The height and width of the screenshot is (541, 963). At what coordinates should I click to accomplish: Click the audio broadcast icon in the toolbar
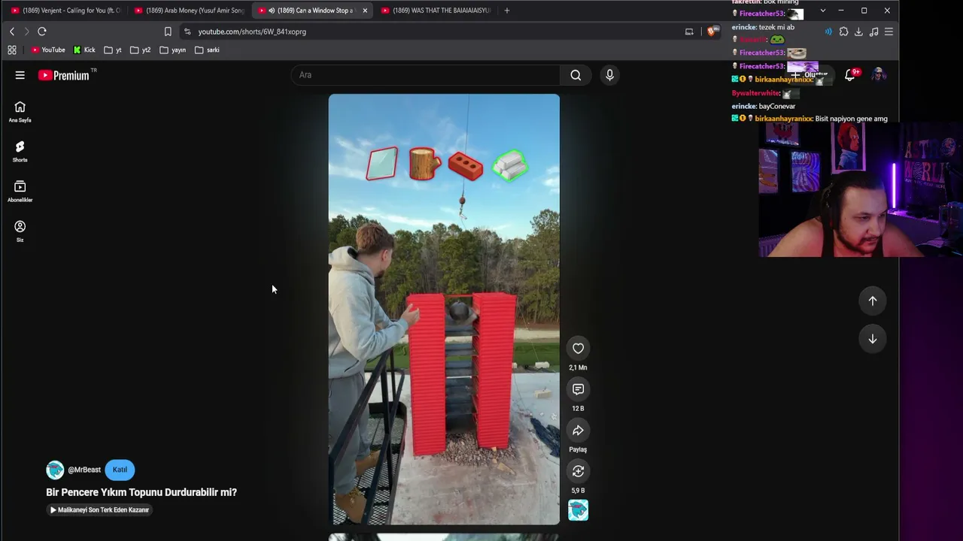pyautogui.click(x=828, y=32)
